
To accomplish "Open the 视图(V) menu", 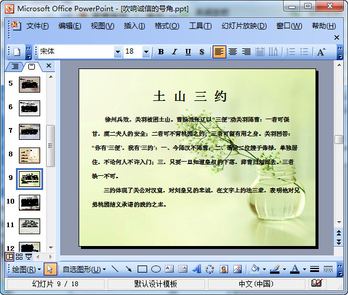I will 102,26.
